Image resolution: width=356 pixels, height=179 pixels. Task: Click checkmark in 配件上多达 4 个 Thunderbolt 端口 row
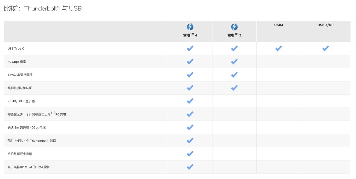pyautogui.click(x=190, y=141)
